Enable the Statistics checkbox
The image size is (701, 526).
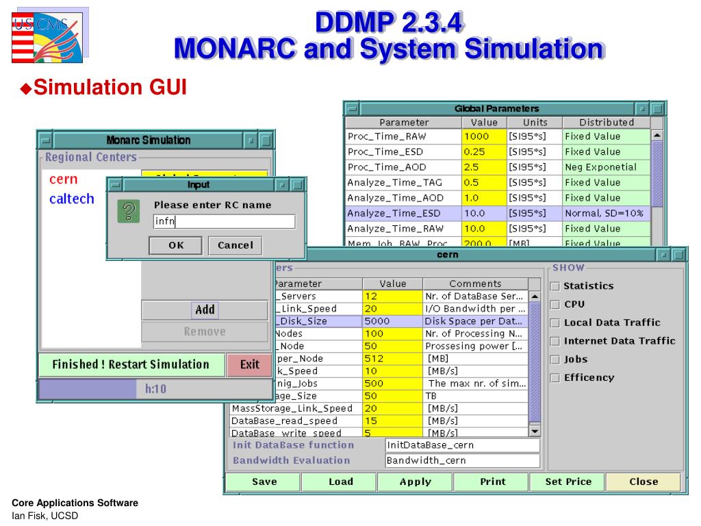click(555, 286)
